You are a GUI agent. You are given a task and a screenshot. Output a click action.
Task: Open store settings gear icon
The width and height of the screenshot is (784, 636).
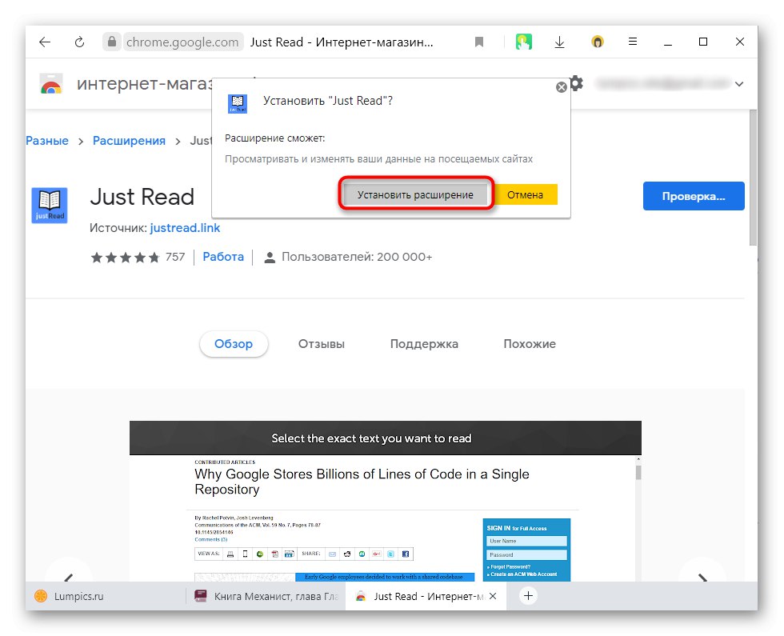pyautogui.click(x=577, y=82)
